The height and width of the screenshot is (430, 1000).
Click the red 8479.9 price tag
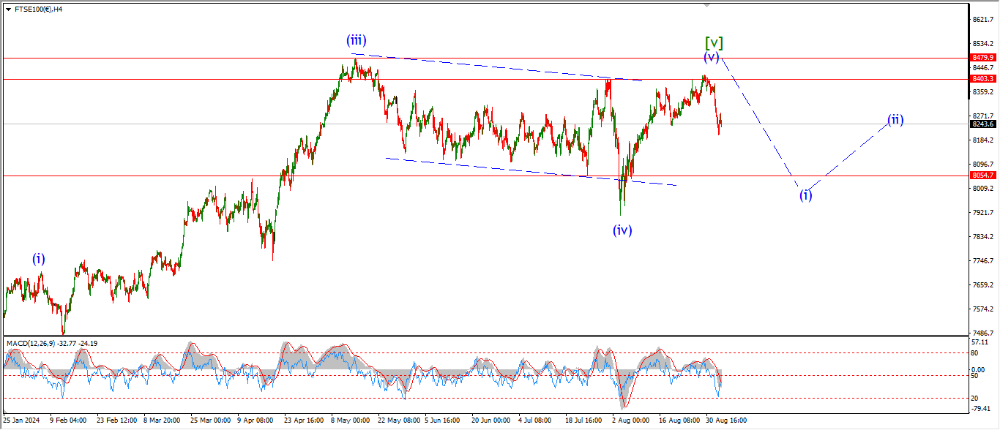(982, 58)
